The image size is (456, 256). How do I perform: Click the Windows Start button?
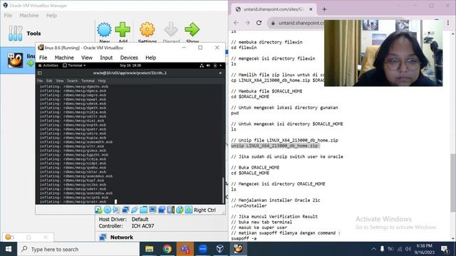pos(9,249)
